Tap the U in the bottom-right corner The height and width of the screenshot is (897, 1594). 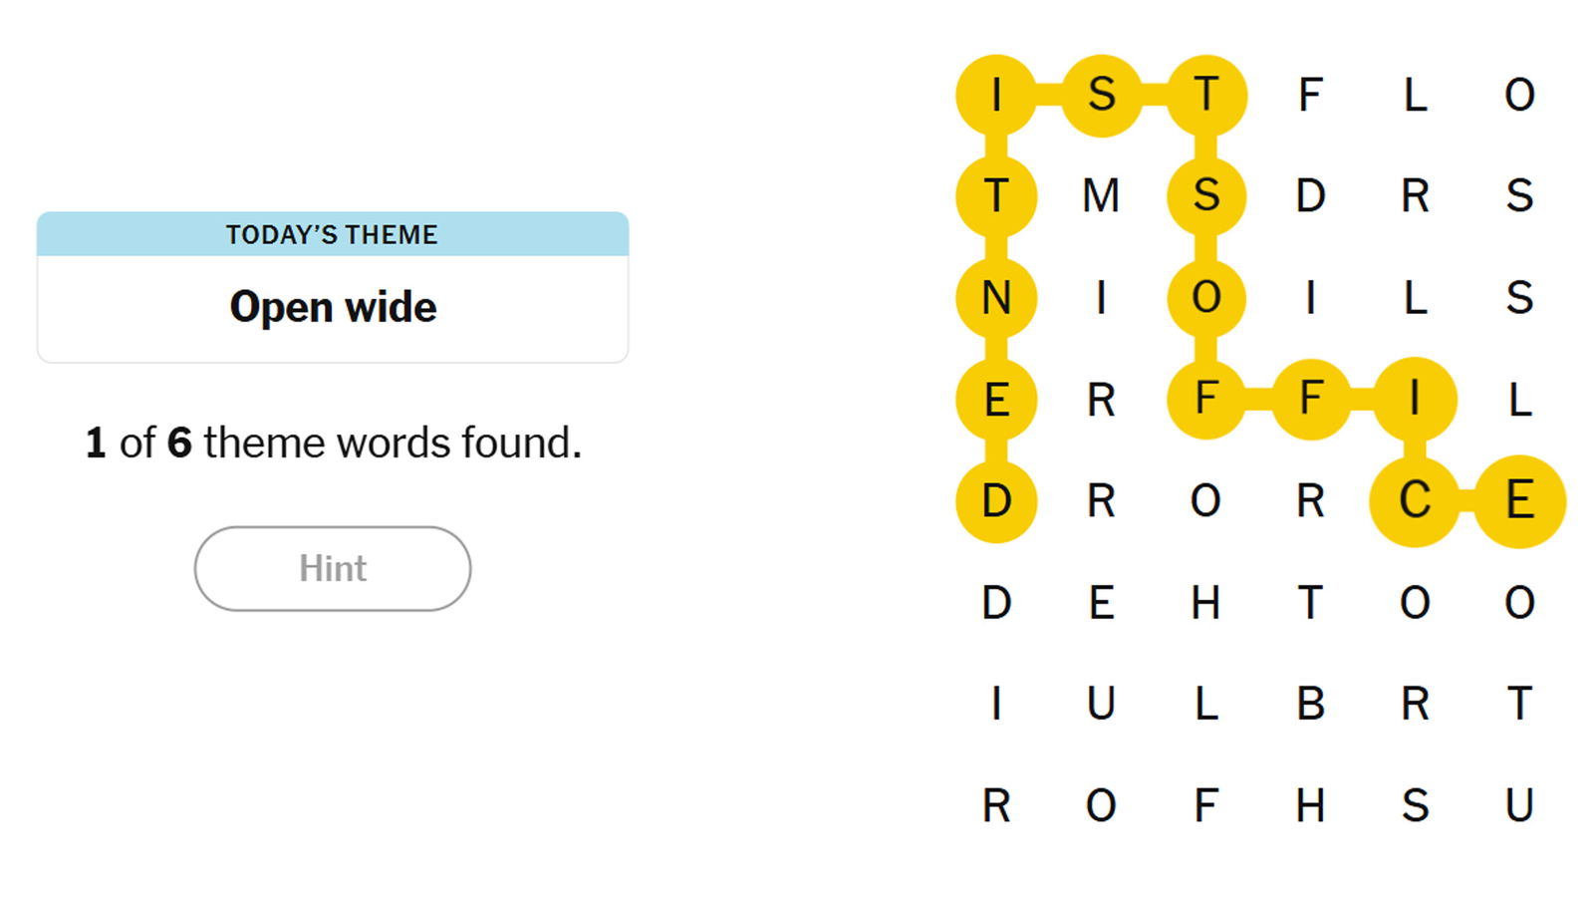pos(1519,805)
